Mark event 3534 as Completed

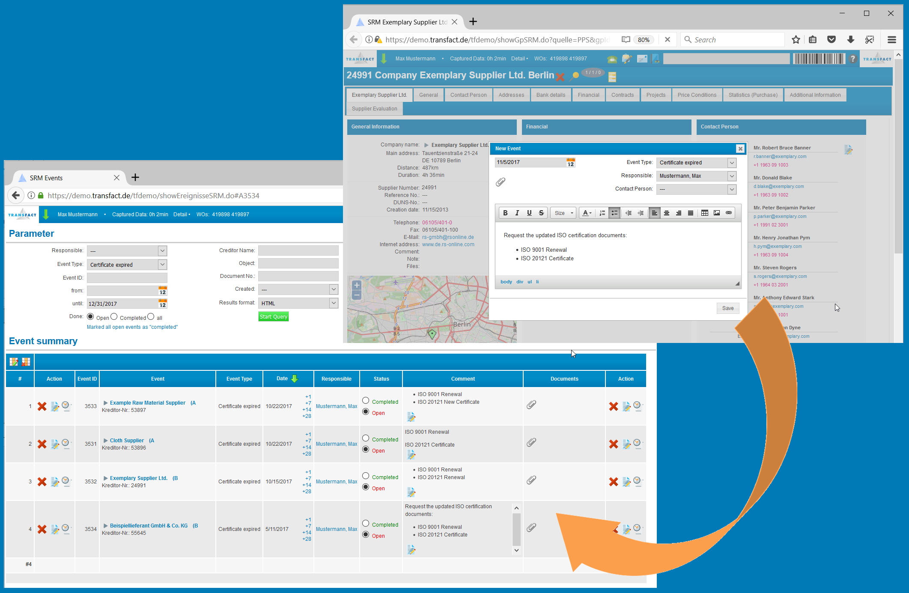(x=366, y=523)
